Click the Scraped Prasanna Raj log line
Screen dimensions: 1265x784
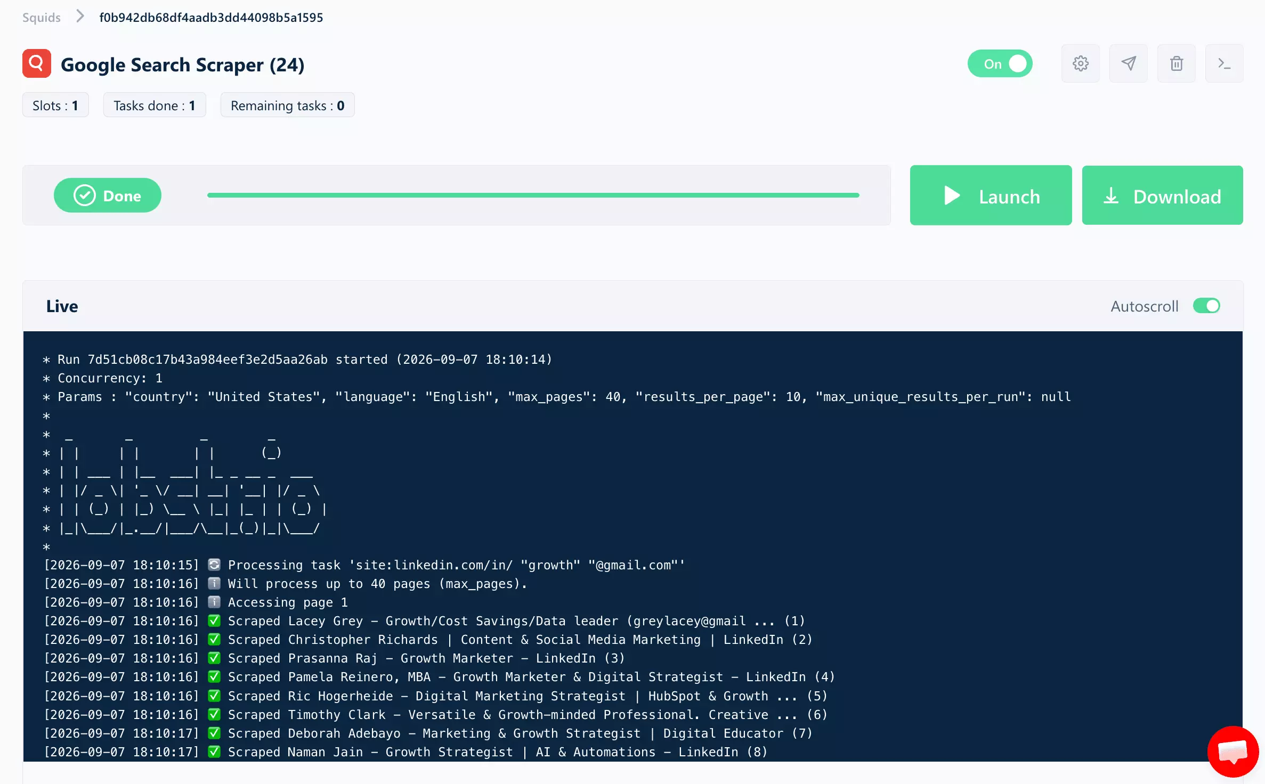click(334, 658)
